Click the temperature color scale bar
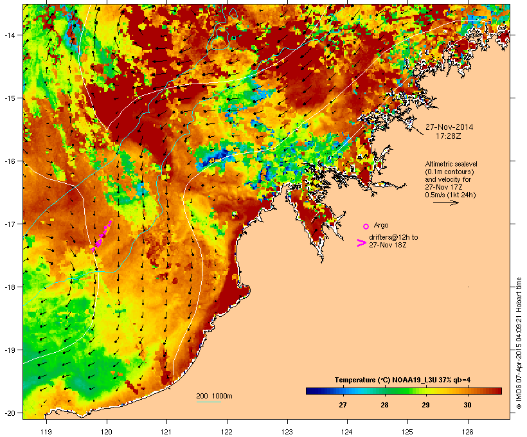The width and height of the screenshot is (527, 437). coord(404,391)
